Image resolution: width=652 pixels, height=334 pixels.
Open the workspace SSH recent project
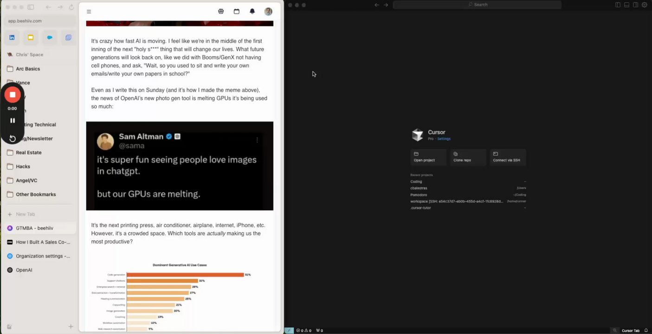468,201
